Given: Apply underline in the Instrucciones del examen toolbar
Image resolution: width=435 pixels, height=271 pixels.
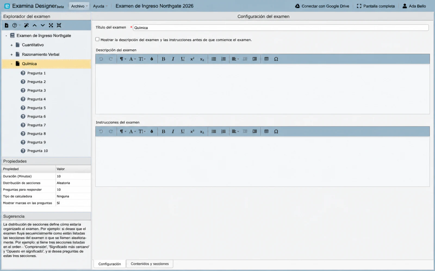Looking at the screenshot, I should 183,131.
